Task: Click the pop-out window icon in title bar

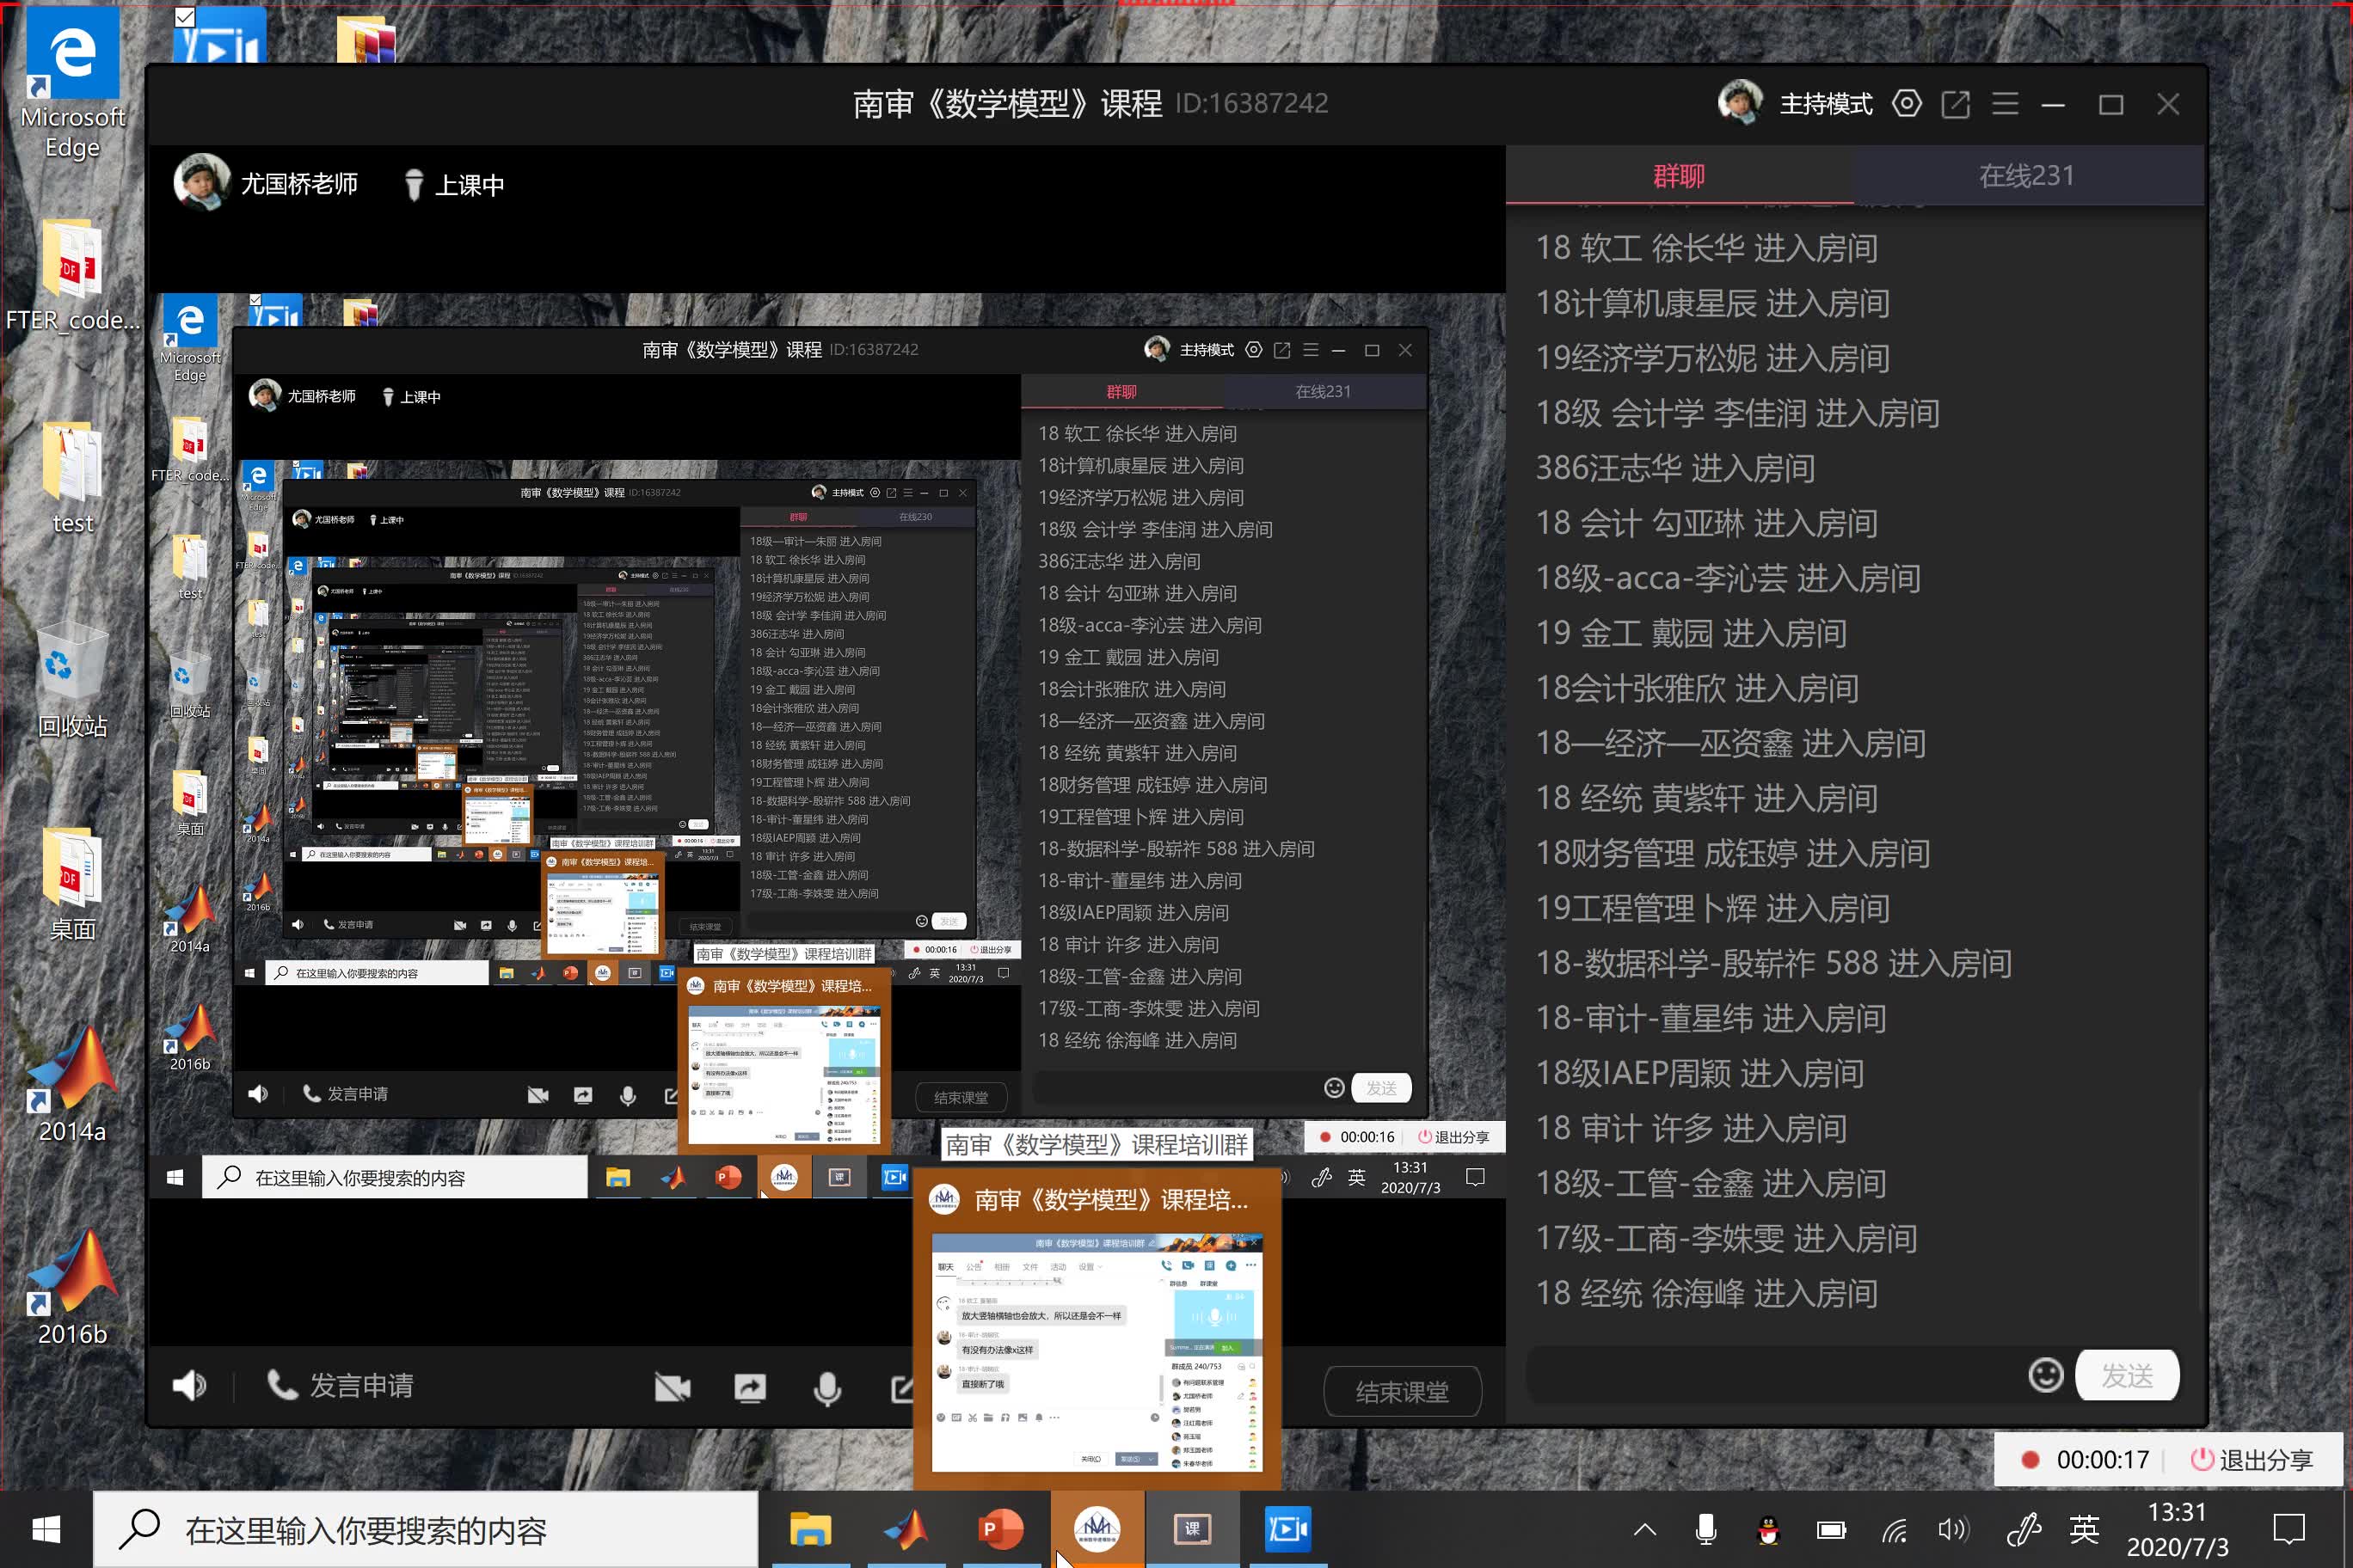Action: [1956, 104]
